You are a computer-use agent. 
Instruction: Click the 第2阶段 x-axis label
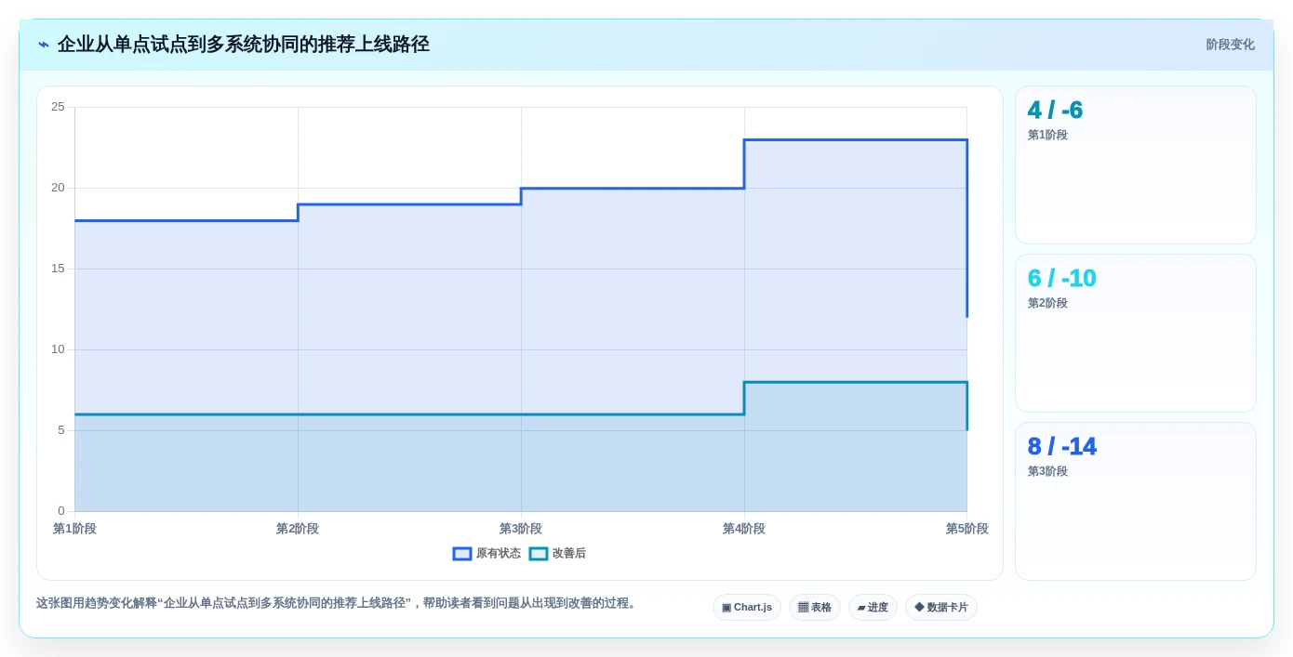[x=298, y=529]
